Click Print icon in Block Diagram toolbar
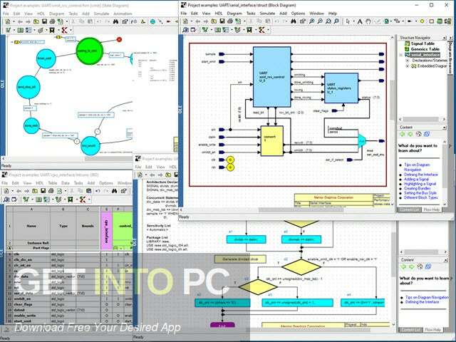Image resolution: width=456 pixels, height=342 pixels. pyautogui.click(x=229, y=21)
